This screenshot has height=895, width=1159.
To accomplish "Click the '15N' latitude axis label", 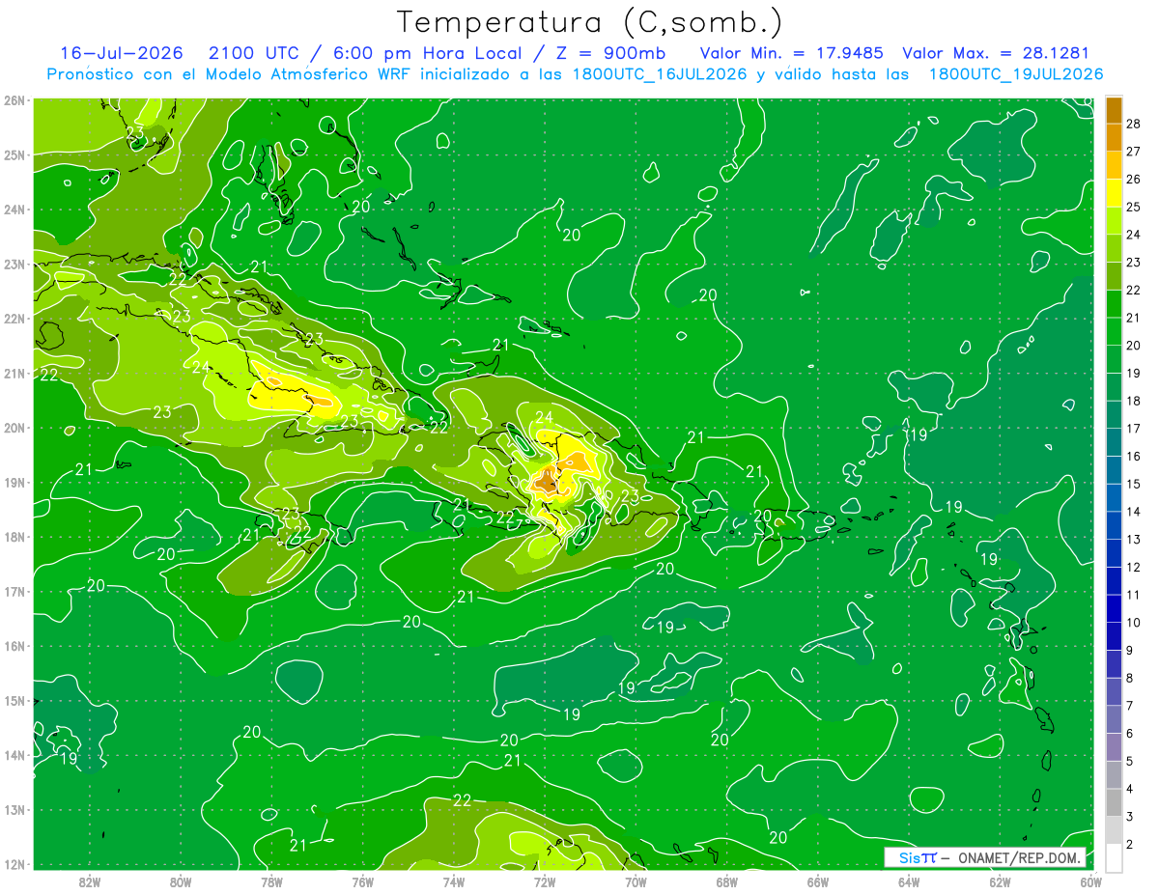I will (14, 700).
